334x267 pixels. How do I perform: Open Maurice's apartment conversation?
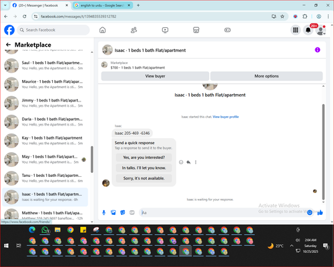[45, 84]
